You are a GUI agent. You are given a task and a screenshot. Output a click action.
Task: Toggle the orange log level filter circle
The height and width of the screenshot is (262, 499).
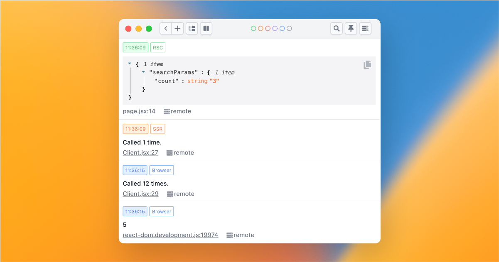point(261,28)
